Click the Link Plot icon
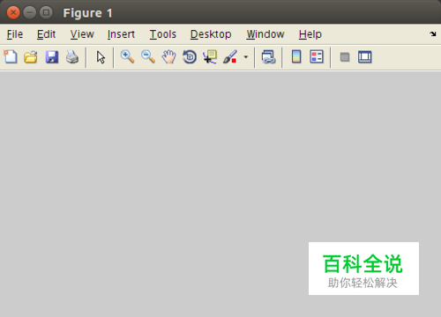This screenshot has width=441, height=317. pos(268,57)
